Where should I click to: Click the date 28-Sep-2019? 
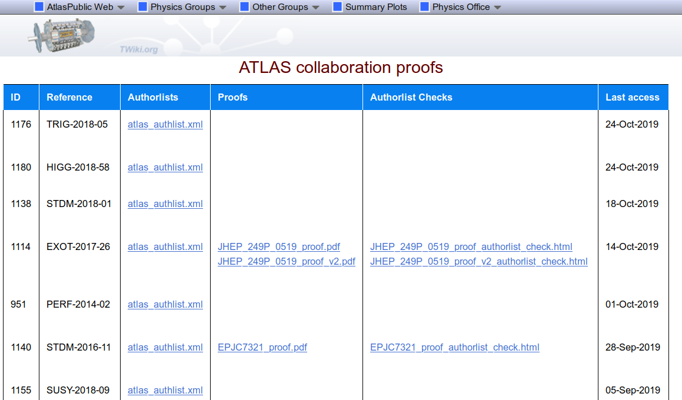tap(633, 348)
